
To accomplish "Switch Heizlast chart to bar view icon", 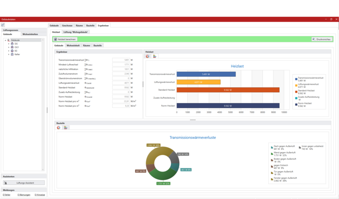I will click(x=155, y=56).
